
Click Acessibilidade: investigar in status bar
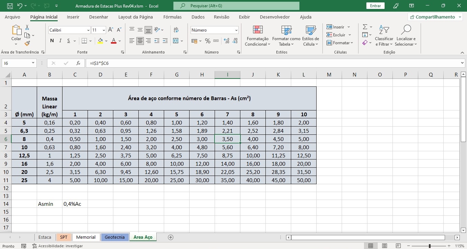58,246
